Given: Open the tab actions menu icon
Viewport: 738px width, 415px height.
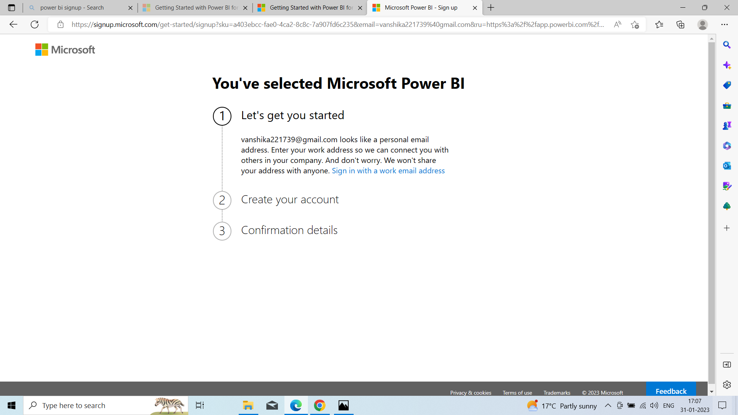Looking at the screenshot, I should coord(12,8).
